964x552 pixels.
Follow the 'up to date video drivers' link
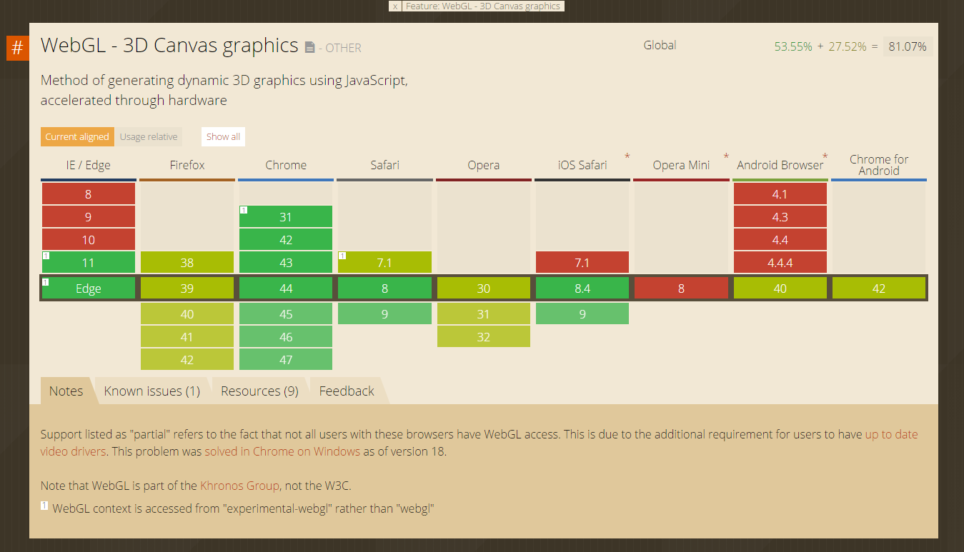(479, 443)
